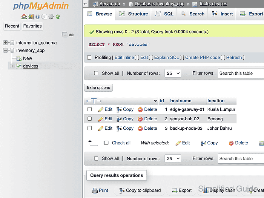Click the red Delete icon for backup-node-03
The height and width of the screenshot is (198, 264).
(140, 129)
